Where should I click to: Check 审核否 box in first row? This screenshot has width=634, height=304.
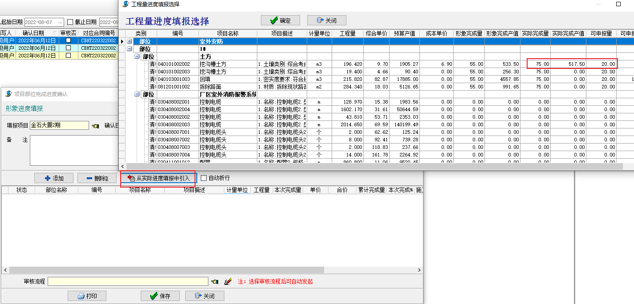(x=68, y=40)
